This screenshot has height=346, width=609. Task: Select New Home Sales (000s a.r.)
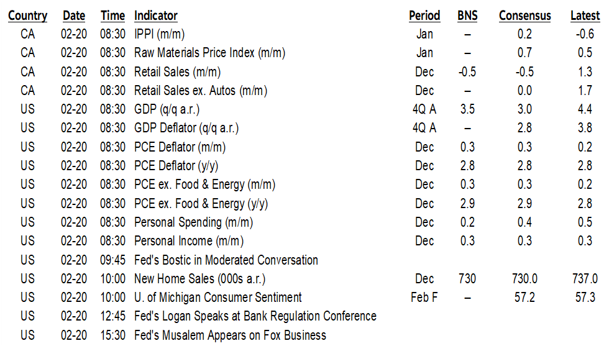204,279
